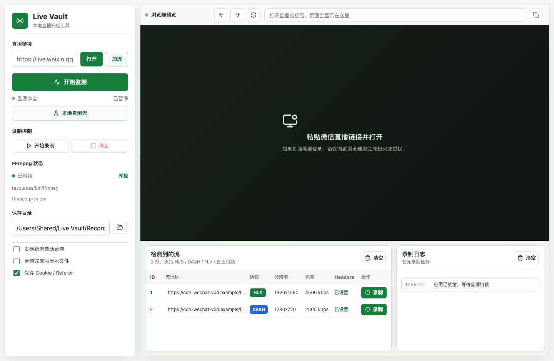
Task: Run 本地自测流 local test stream
Action: [70, 113]
